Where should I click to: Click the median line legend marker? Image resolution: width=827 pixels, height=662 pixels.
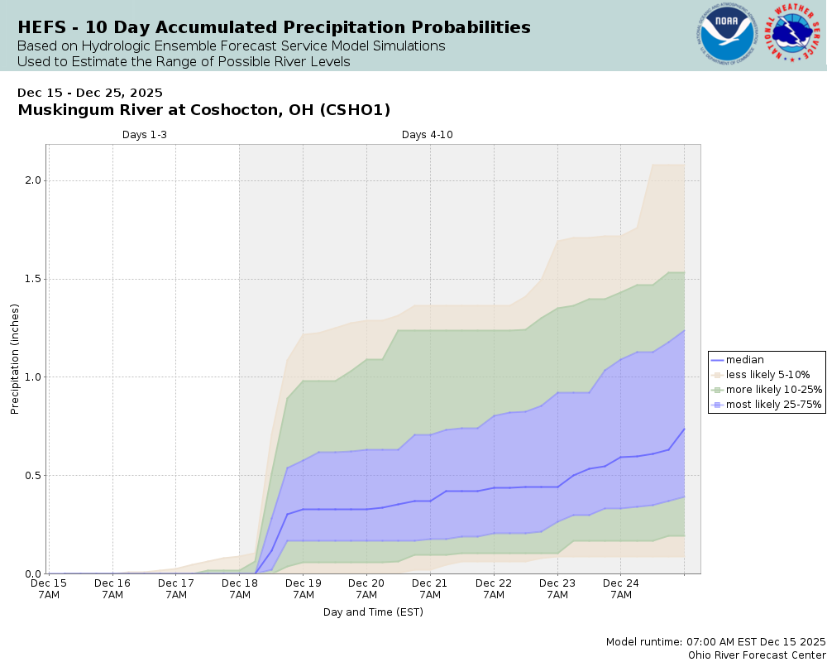[717, 360]
